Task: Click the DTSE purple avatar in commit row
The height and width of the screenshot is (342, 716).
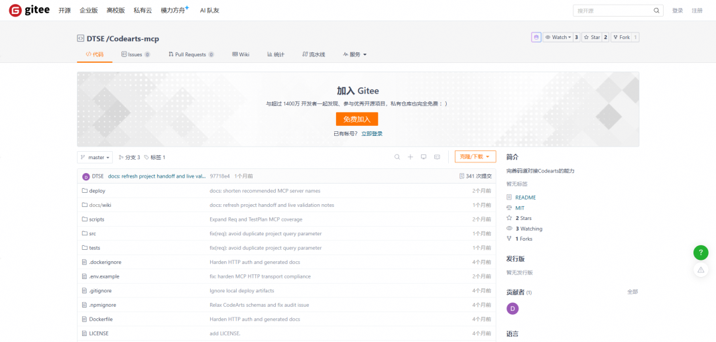Action: pos(86,176)
